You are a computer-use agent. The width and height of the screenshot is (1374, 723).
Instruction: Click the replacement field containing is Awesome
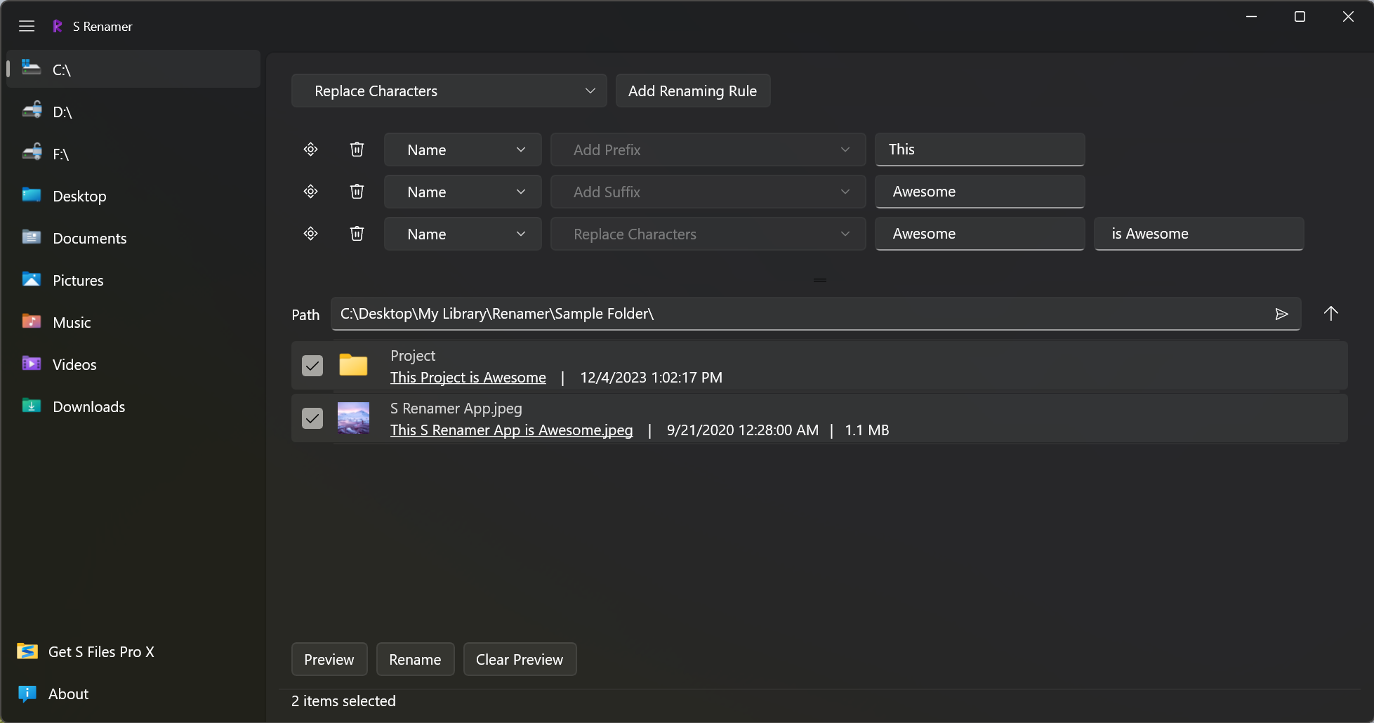1198,234
